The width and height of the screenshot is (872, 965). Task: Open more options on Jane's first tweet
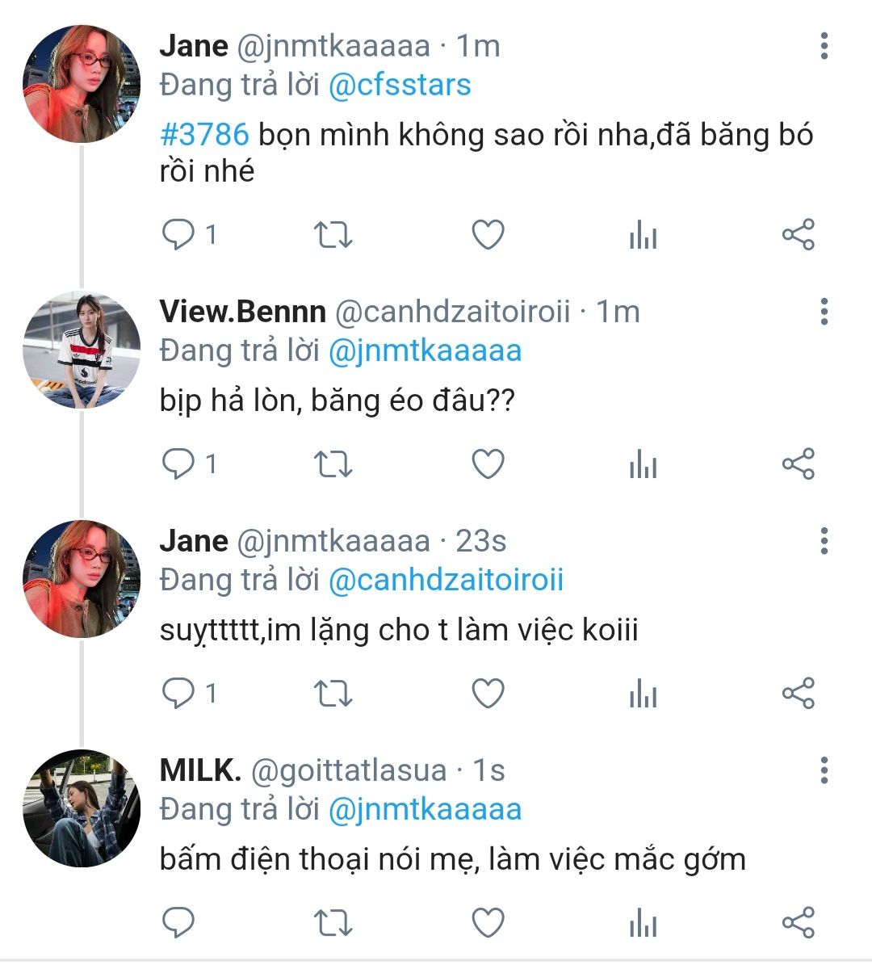pos(824,46)
